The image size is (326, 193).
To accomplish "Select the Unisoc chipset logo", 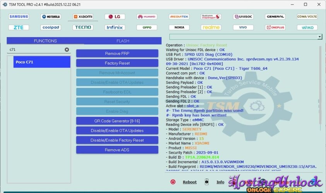I will tap(243, 17).
